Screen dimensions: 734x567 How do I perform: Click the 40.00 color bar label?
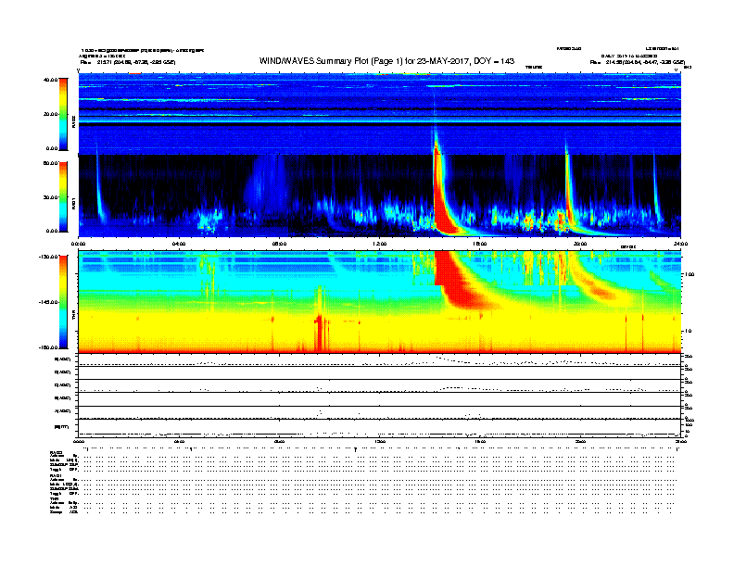coord(50,80)
